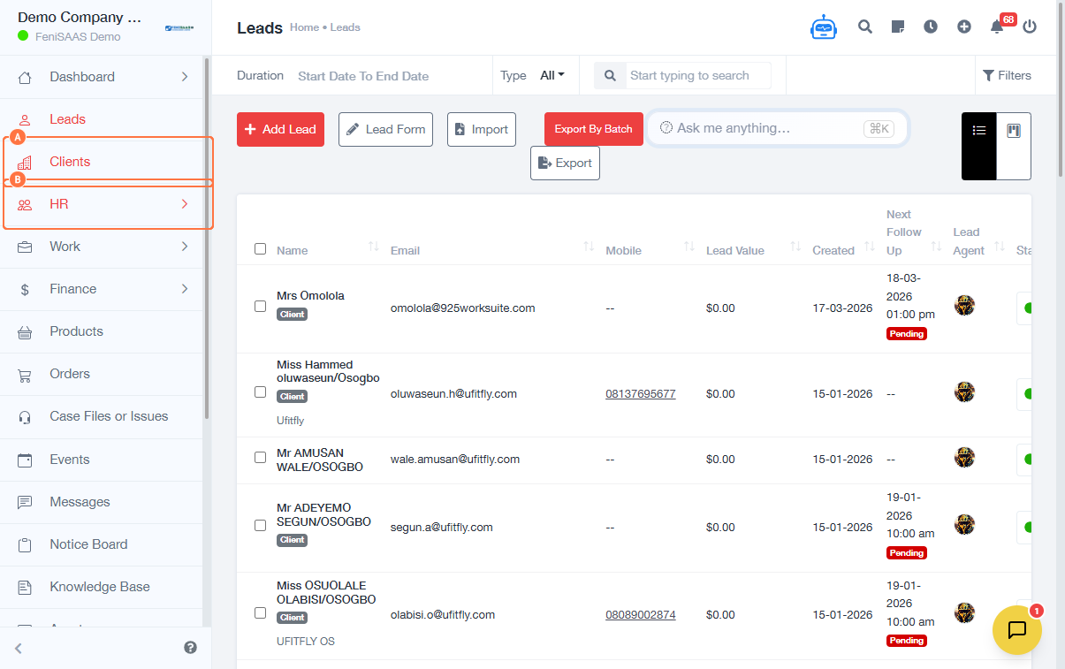This screenshot has width=1065, height=669.
Task: Click the Add Lead button
Action: pos(280,129)
